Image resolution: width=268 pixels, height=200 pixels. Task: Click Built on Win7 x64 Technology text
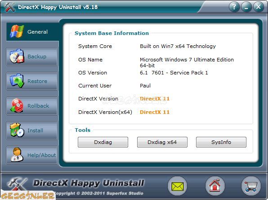(178, 46)
